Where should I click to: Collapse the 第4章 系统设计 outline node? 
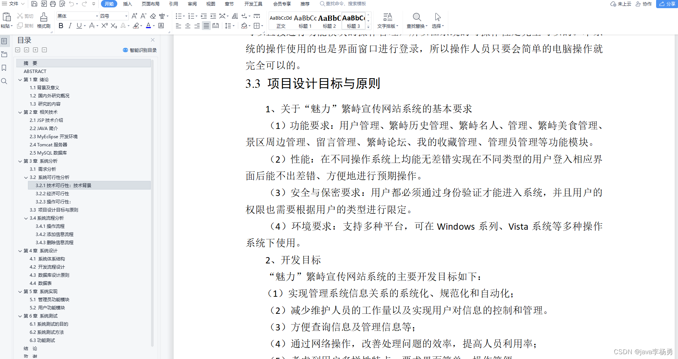(x=20, y=251)
